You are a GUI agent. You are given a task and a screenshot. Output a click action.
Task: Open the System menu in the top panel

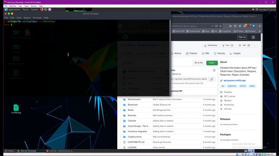point(34,10)
